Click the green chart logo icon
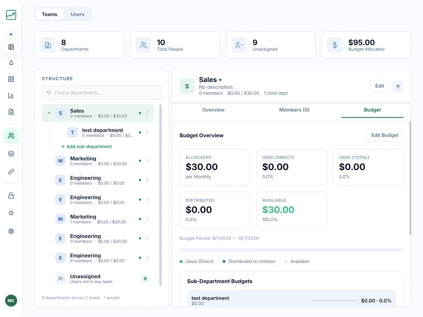Image resolution: width=423 pixels, height=317 pixels. coord(11,15)
